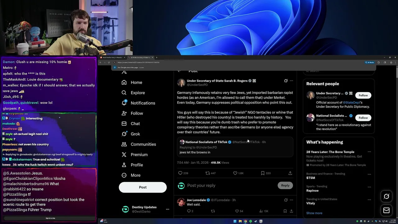The image size is (398, 224).
Task: Open Steam from the taskbar
Action: [x=256, y=221]
